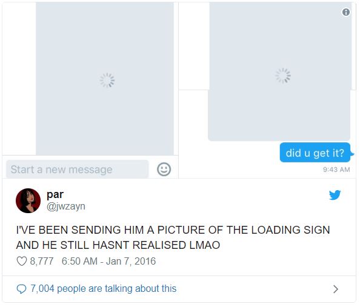Like the tweet using heart icon
Screen dimensions: 360x307
[22, 261]
